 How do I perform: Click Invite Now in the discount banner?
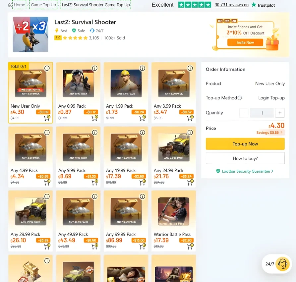[245, 42]
